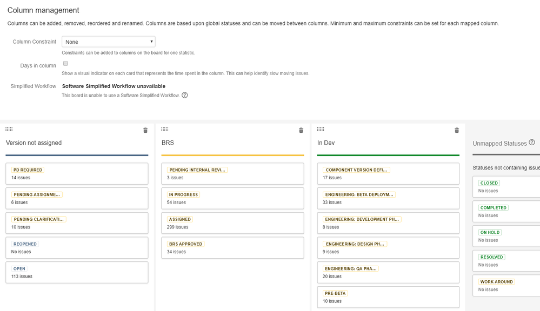Select the PRE-BETA status card
540x311 pixels.
point(388,298)
